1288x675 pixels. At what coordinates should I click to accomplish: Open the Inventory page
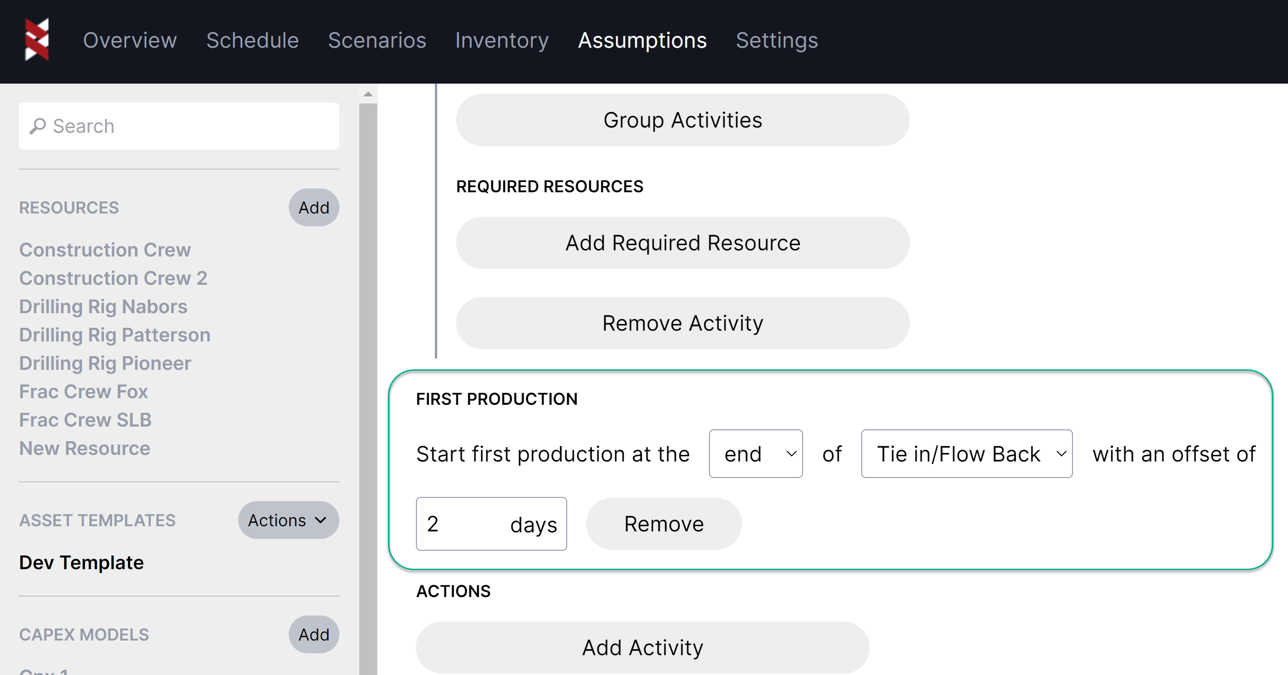click(501, 40)
